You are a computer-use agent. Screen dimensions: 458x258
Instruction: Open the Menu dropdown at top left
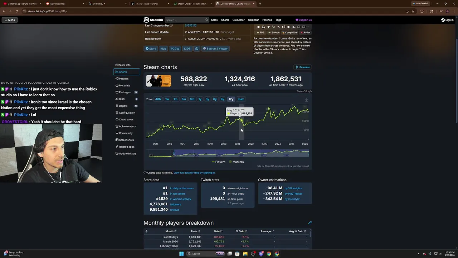[10, 20]
